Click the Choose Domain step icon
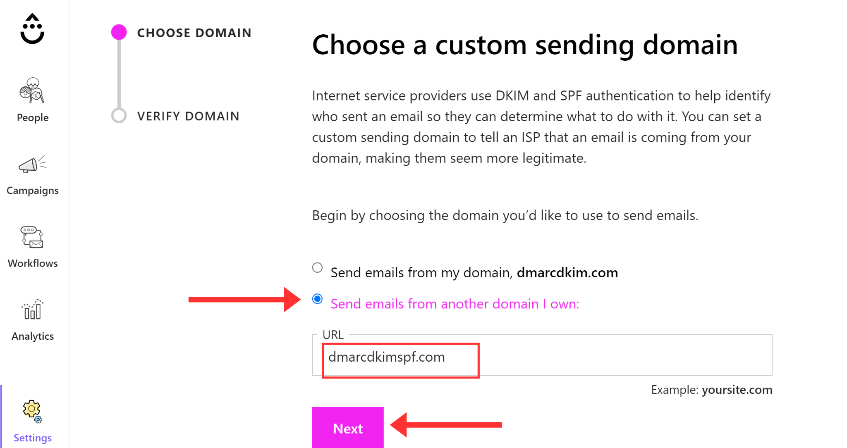Screen dimensions: 847x448 click(x=120, y=33)
